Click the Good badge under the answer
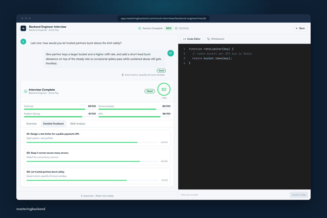This screenshot has height=218, width=327. (x=161, y=71)
